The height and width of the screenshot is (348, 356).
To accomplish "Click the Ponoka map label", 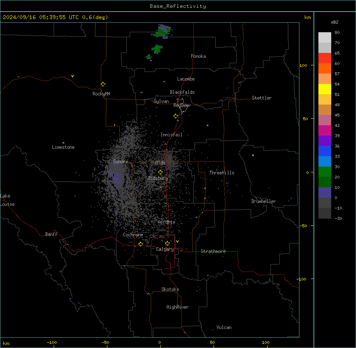I will coord(198,56).
